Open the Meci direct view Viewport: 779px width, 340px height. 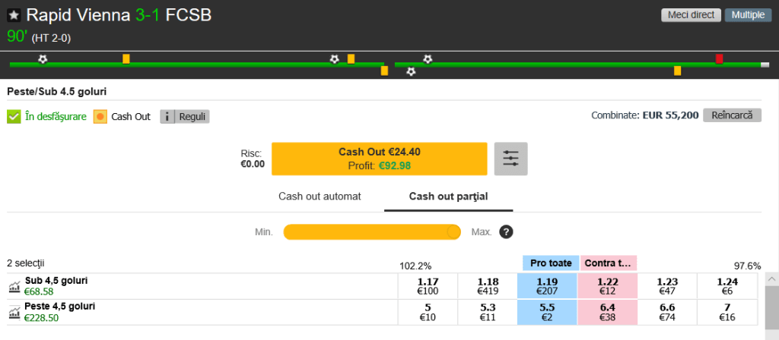[x=691, y=15]
